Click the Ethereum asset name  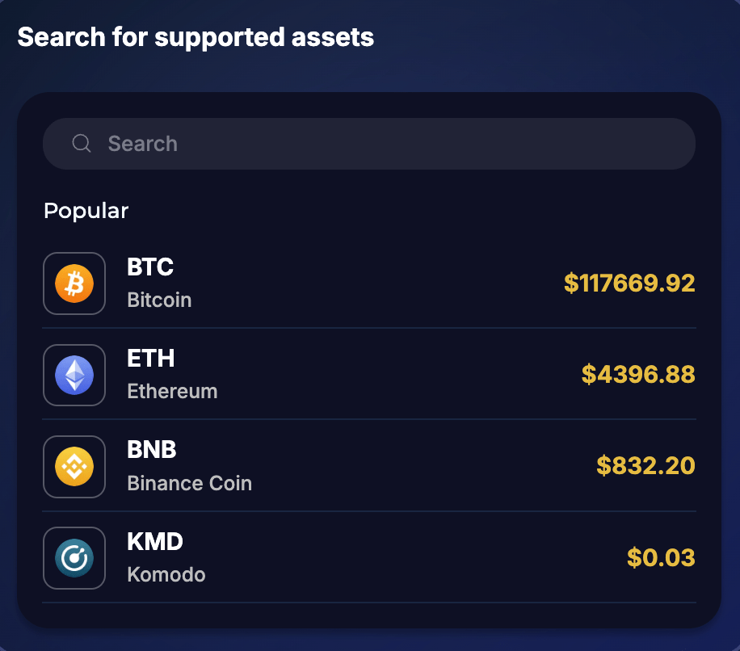tap(172, 392)
